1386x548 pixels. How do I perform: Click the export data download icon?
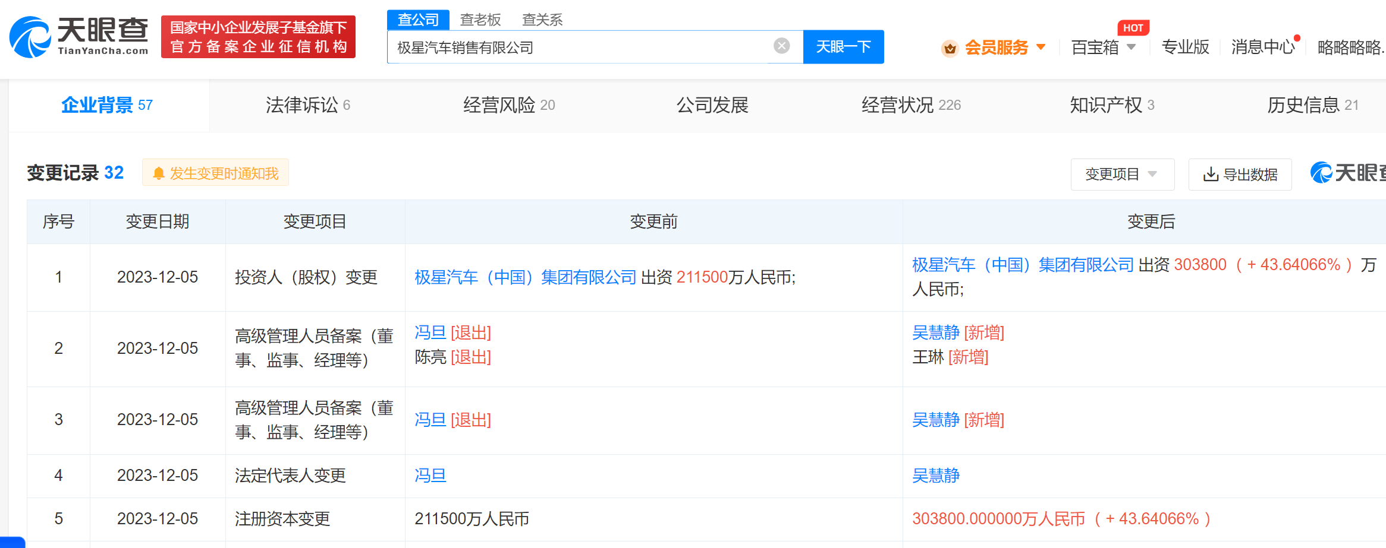coord(1210,175)
